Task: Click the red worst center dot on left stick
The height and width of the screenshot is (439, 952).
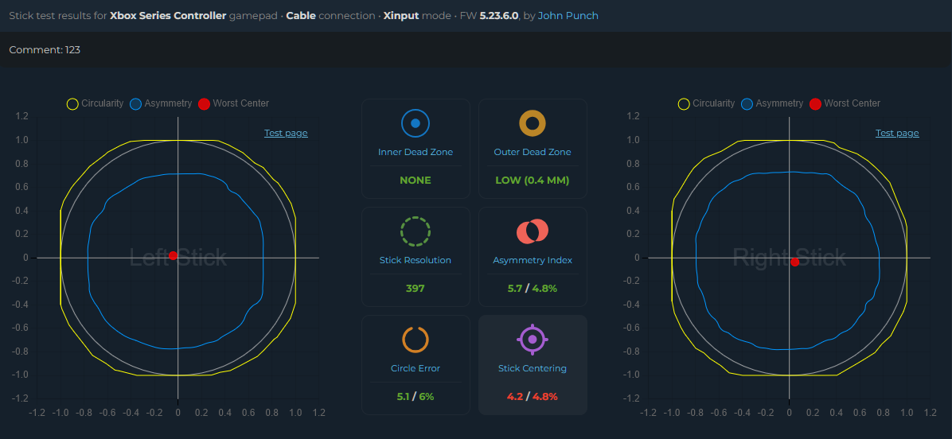Action: click(173, 256)
